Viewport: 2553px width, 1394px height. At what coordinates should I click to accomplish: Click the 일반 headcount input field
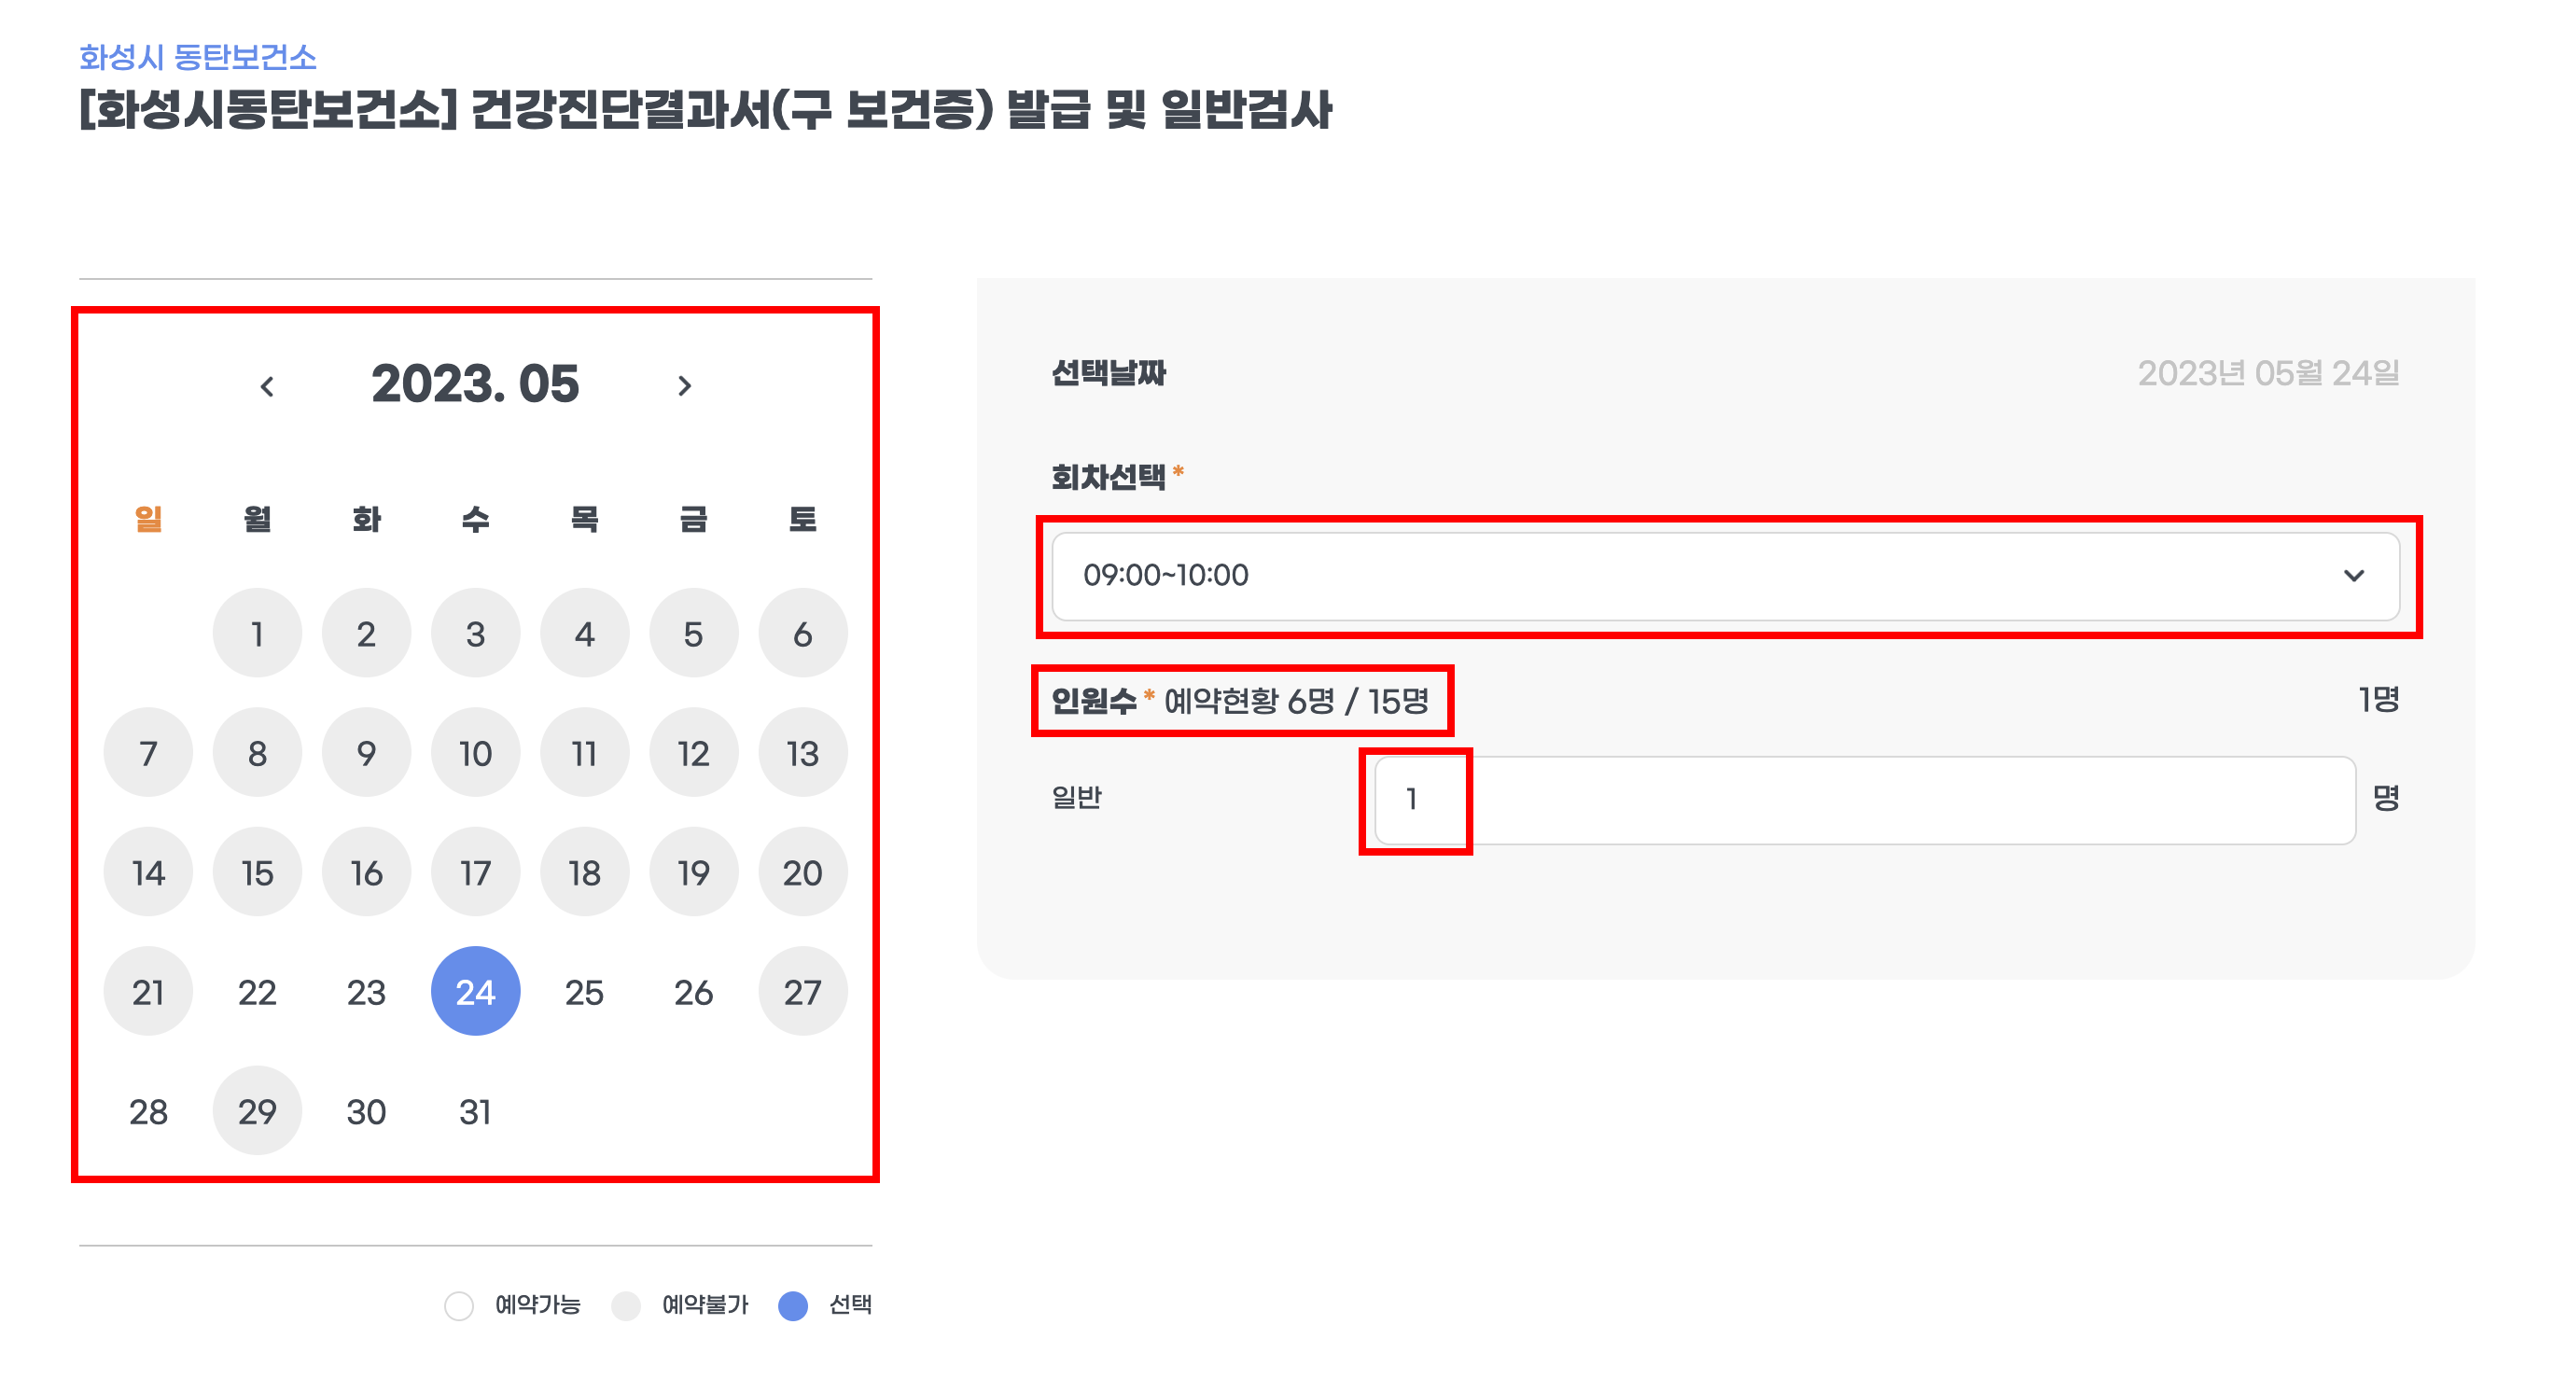(1863, 801)
